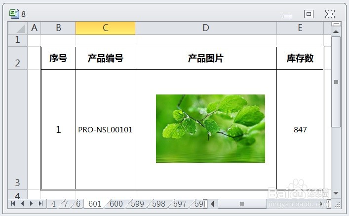Close workbook 8 window
The image size is (349, 216).
(330, 14)
